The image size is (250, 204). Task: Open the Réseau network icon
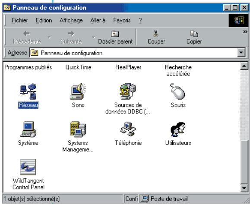point(28,91)
